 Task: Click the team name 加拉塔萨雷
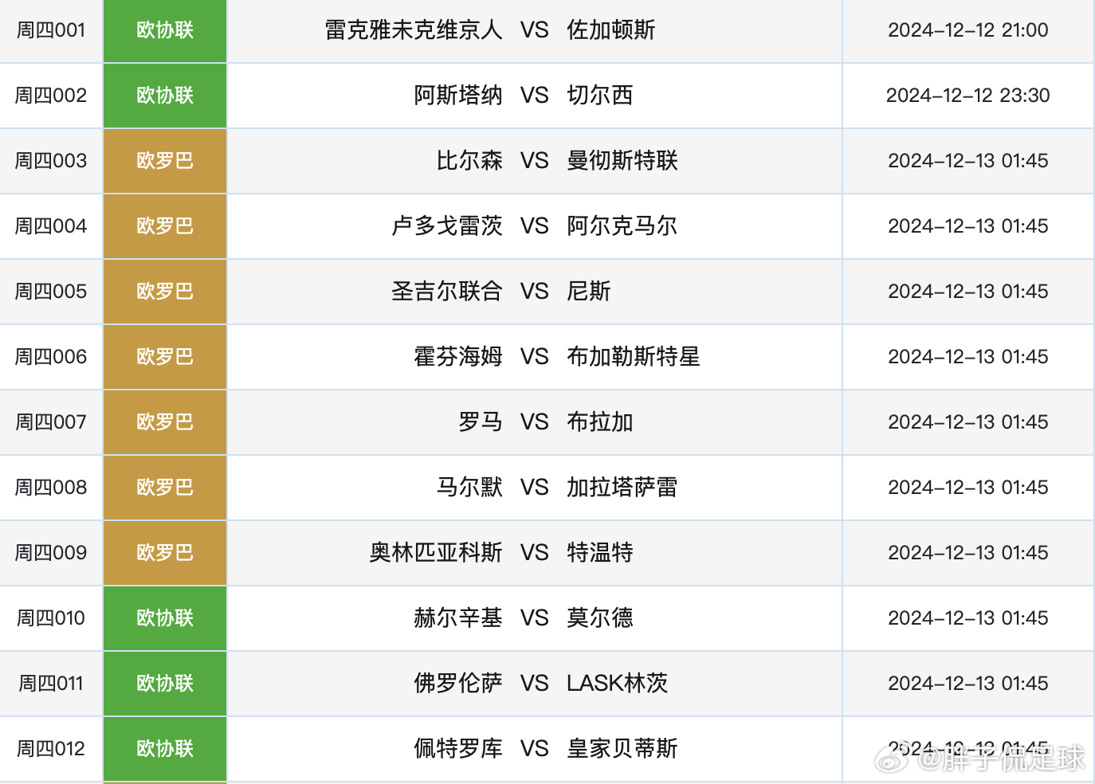click(622, 488)
